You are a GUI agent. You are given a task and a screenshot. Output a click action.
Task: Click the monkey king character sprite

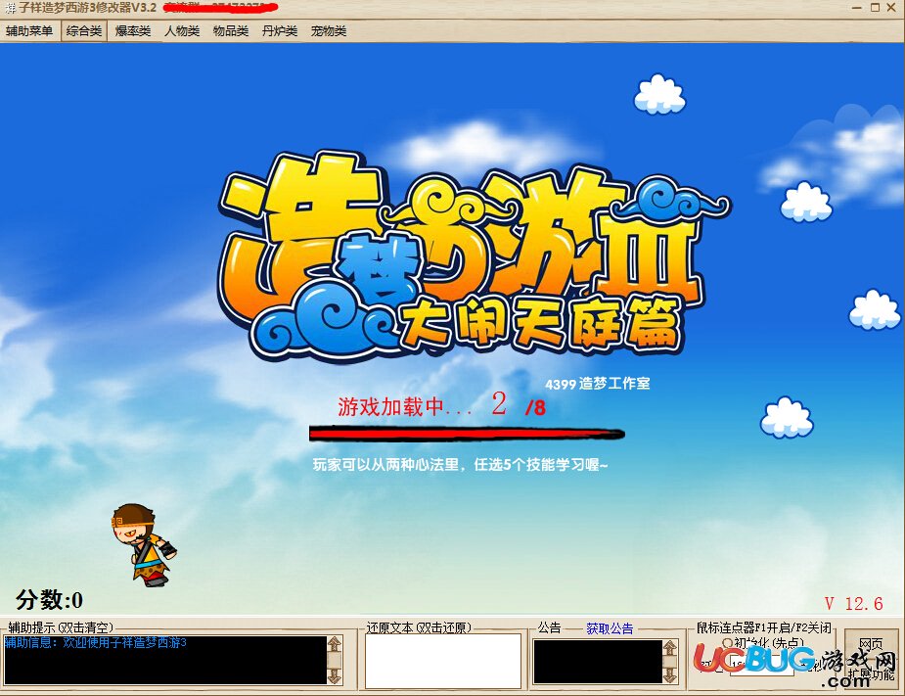pos(143,544)
